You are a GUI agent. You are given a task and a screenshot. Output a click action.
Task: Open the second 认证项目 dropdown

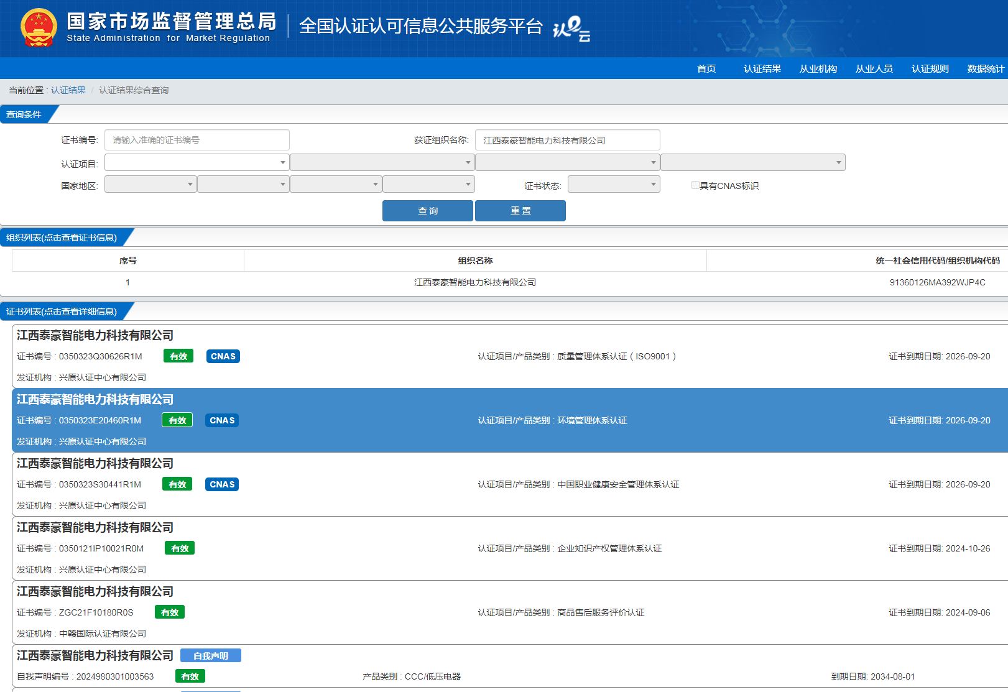click(x=382, y=162)
